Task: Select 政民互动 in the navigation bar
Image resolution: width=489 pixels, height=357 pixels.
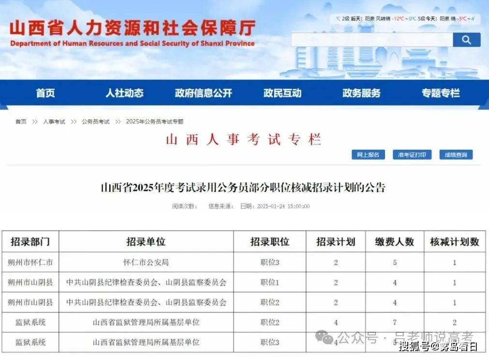Action: click(282, 93)
